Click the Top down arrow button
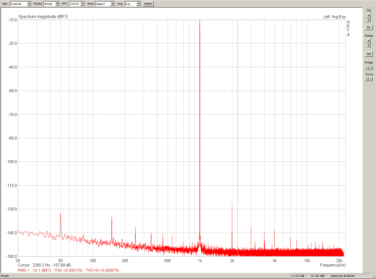The height and width of the screenshot is (279, 376). [x=369, y=20]
